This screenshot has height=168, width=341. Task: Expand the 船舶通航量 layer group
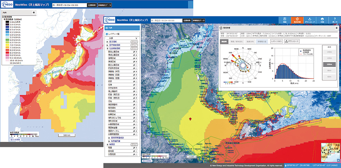pyautogui.click(x=109, y=140)
